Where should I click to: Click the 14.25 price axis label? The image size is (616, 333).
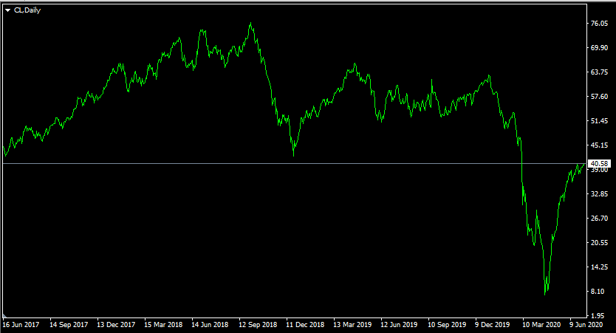(599, 267)
